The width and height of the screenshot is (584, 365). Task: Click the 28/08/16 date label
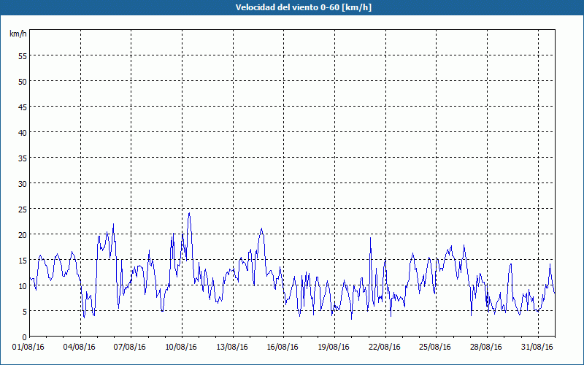pyautogui.click(x=486, y=347)
